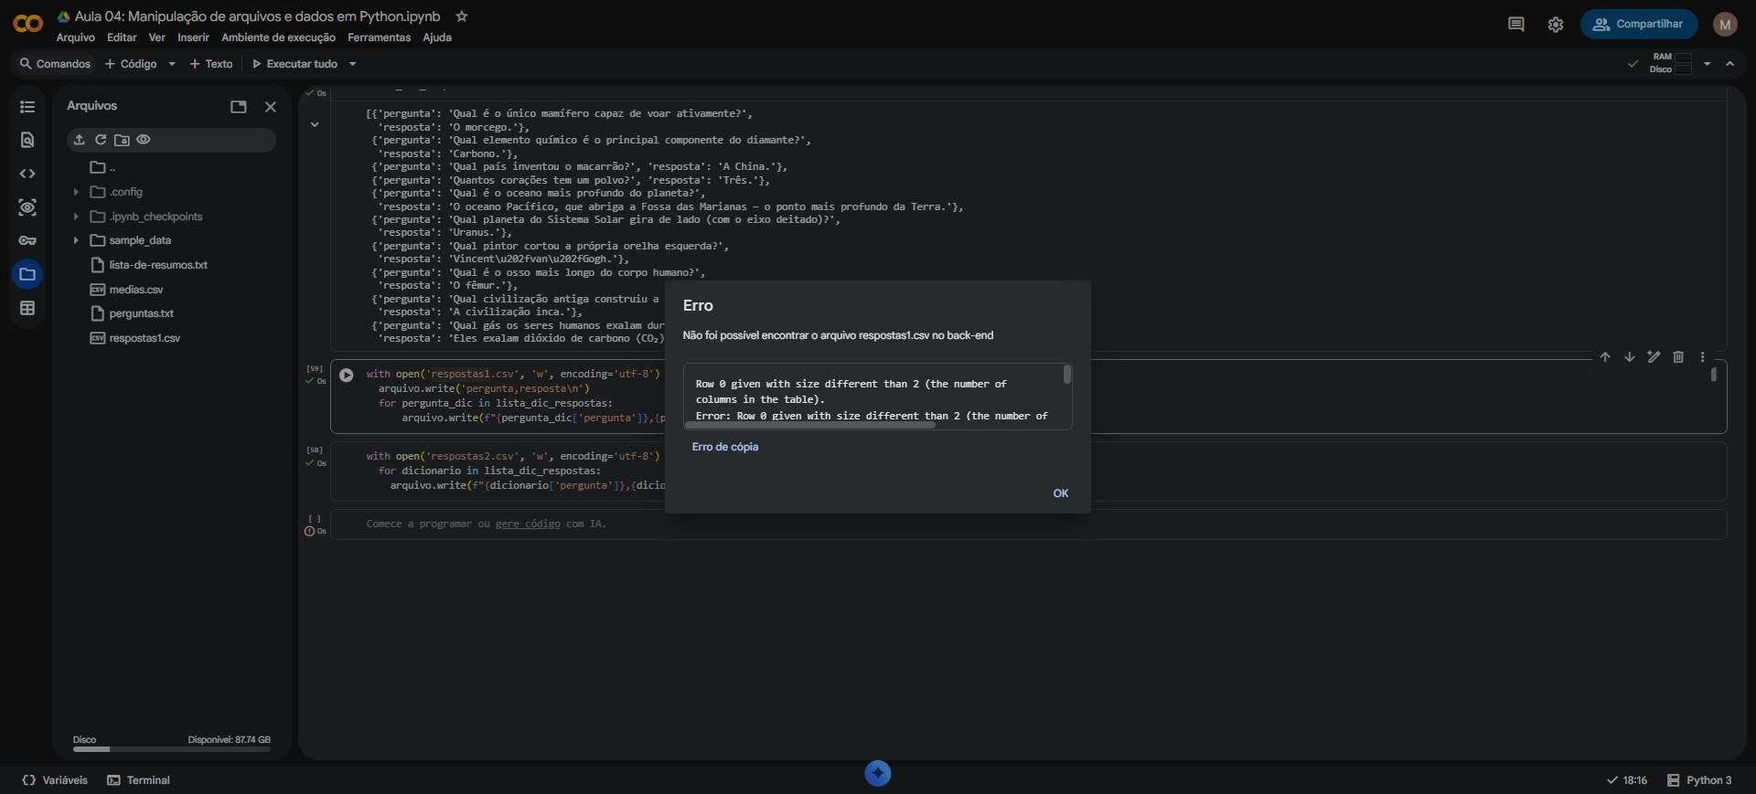Star the notebook title
The image size is (1756, 794).
462,16
